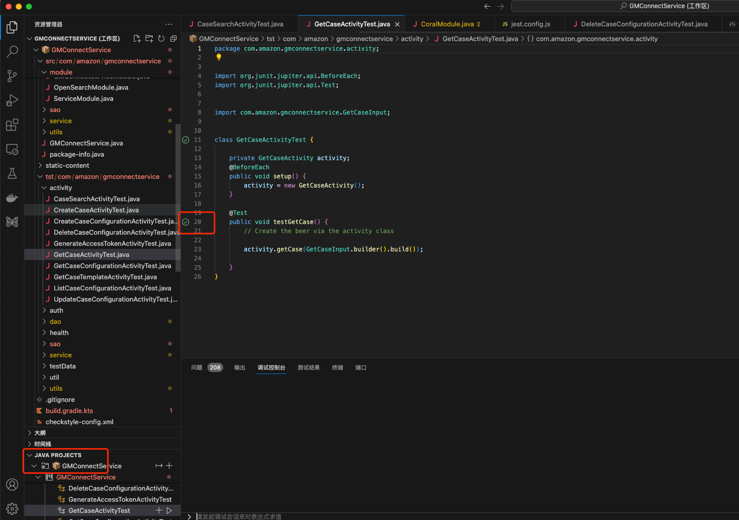Click the activity breadcrumb segment

[x=412, y=39]
